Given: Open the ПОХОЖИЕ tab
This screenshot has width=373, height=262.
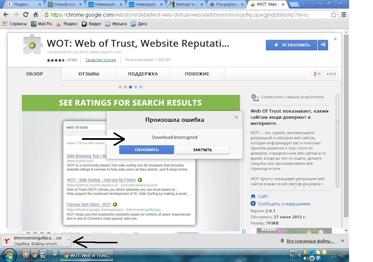Looking at the screenshot, I should (x=197, y=74).
